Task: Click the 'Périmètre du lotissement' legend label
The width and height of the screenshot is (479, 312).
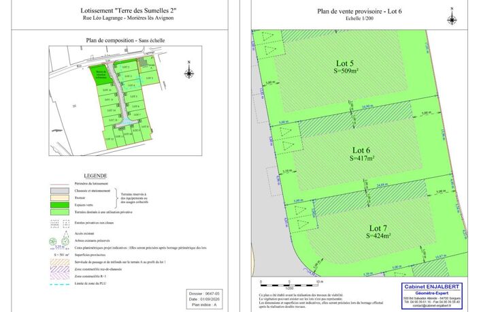Action: coord(91,184)
